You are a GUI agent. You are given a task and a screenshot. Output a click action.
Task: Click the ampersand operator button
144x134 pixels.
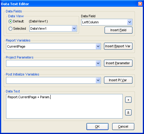pos(128,112)
